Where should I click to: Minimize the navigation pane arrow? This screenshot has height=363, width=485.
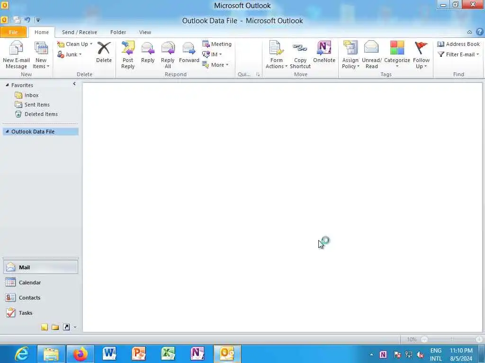pos(74,84)
